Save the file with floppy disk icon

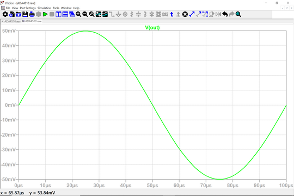25,14
